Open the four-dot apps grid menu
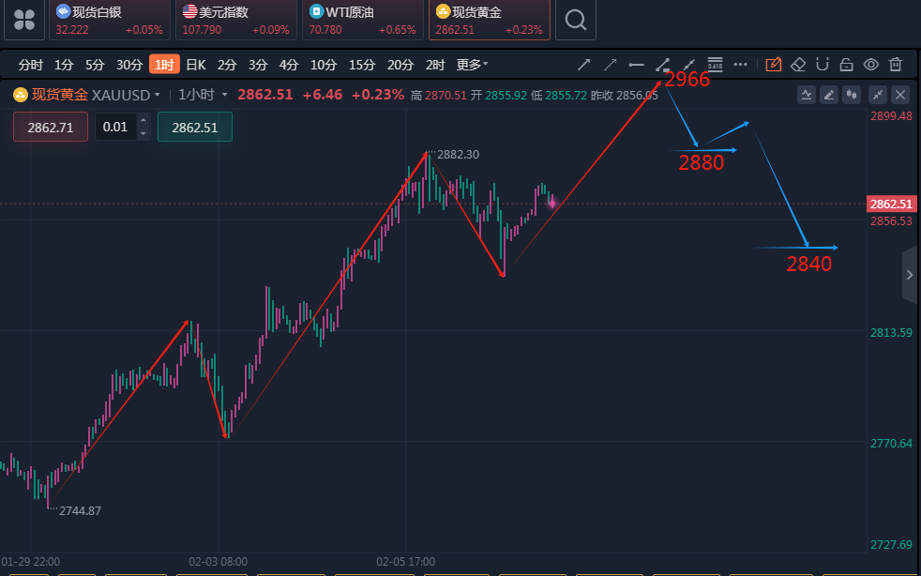 pos(23,20)
